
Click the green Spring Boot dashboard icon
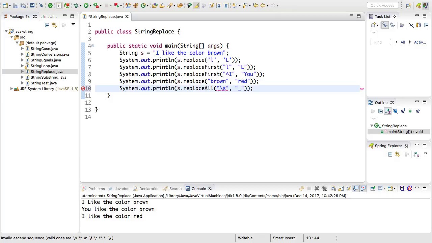(50, 5)
